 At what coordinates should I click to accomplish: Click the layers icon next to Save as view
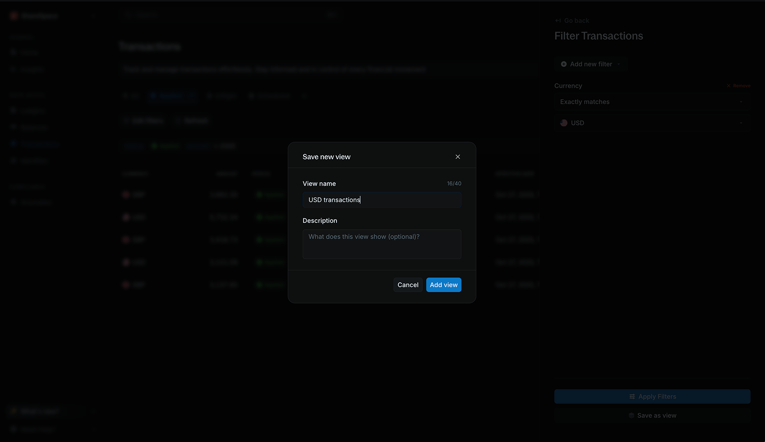click(631, 415)
